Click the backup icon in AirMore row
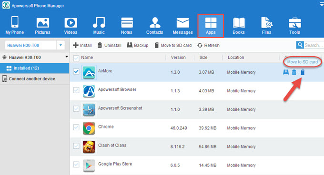The image size is (324, 175). (x=286, y=72)
